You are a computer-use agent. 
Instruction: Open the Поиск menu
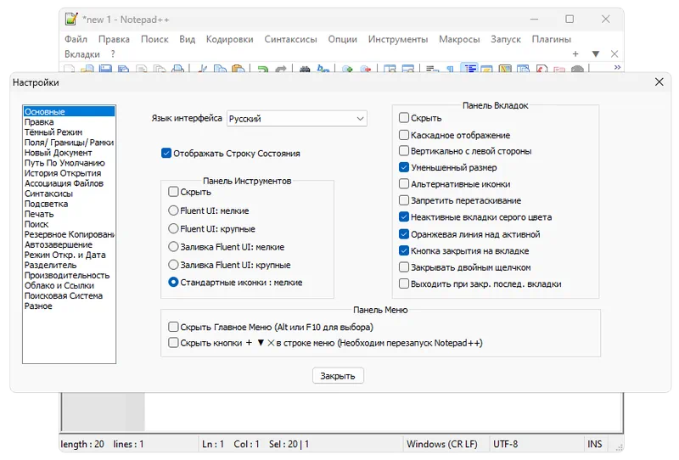click(154, 39)
